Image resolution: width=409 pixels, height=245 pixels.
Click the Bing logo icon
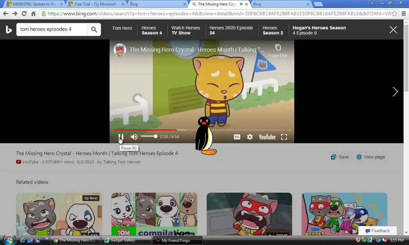(9, 30)
